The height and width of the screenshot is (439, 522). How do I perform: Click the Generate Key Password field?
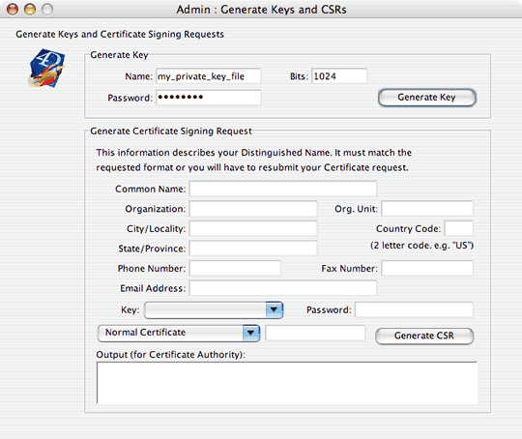tap(209, 98)
